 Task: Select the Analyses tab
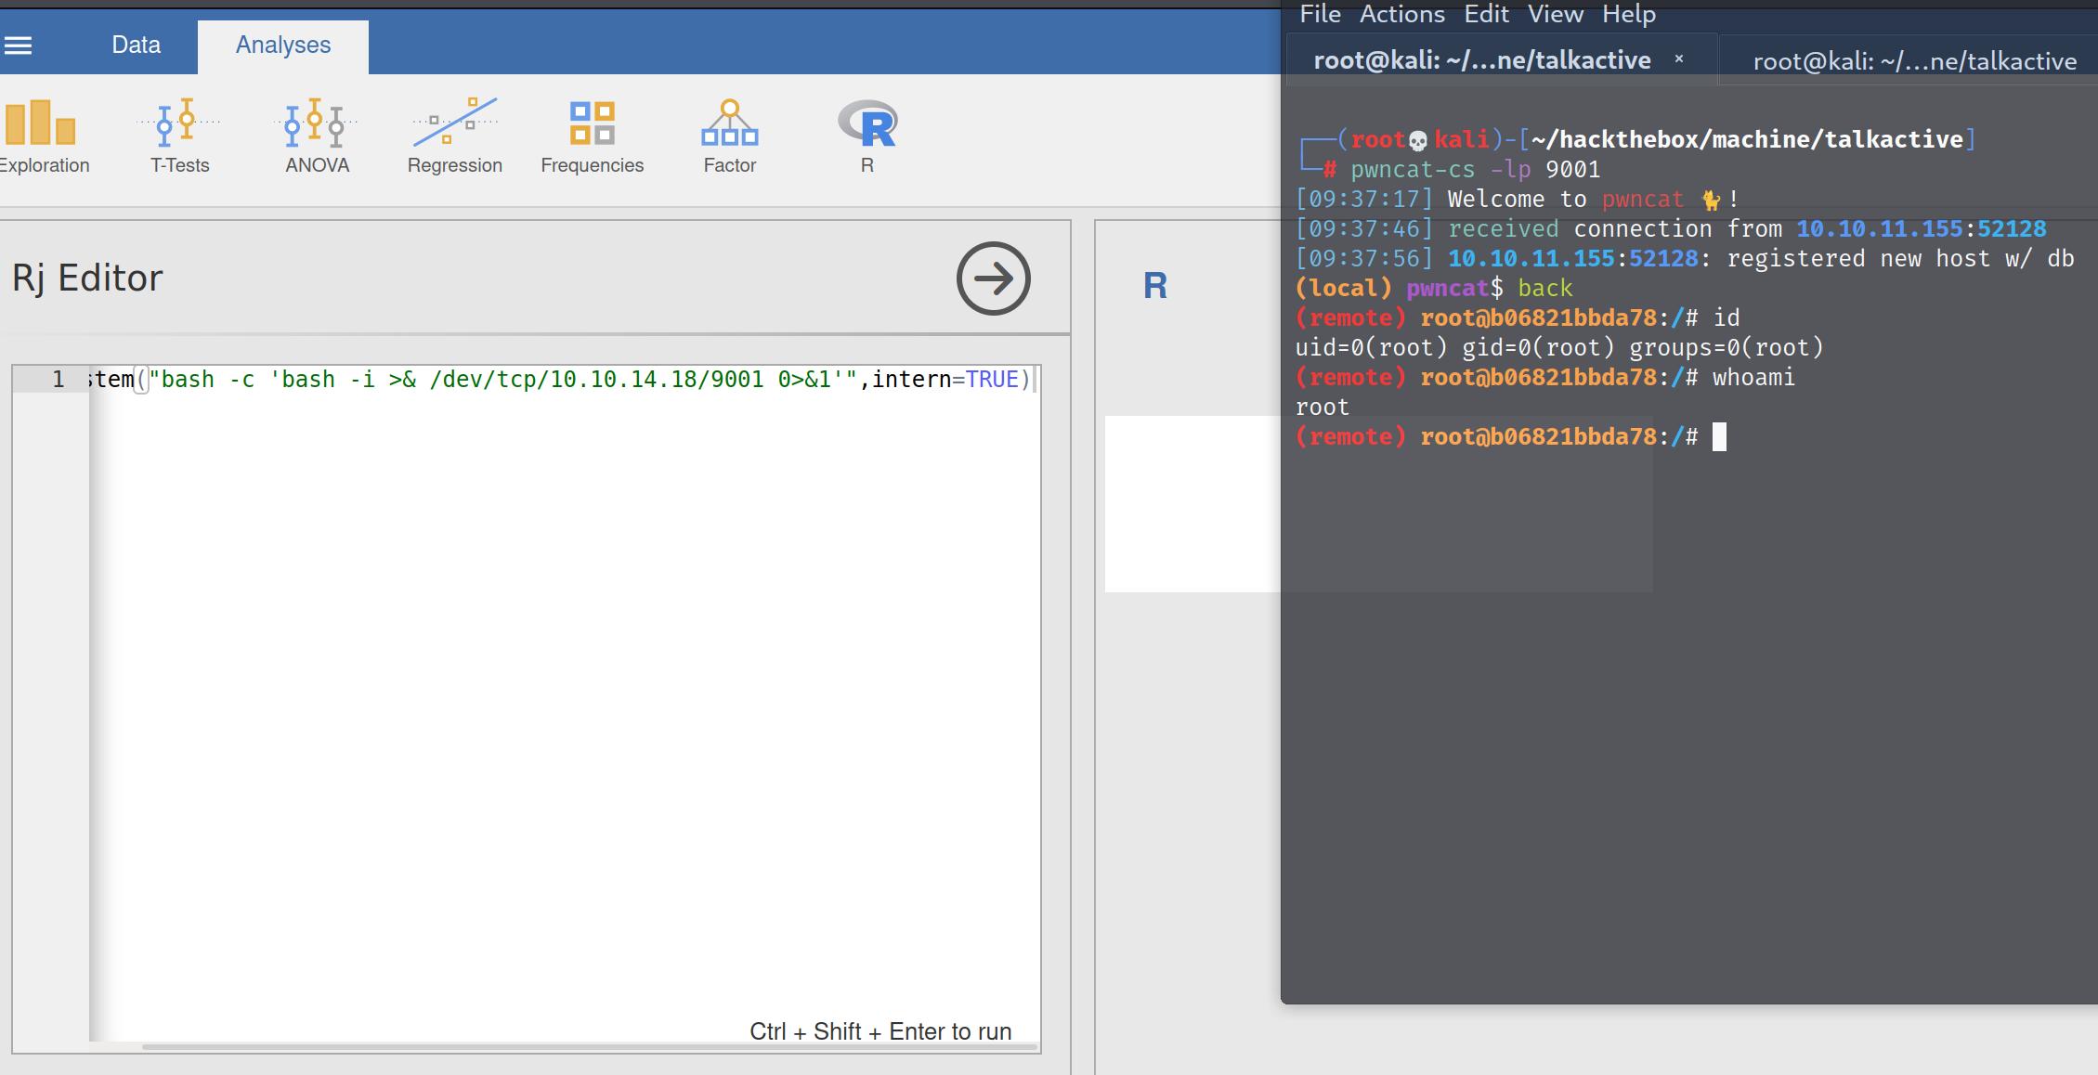click(282, 45)
